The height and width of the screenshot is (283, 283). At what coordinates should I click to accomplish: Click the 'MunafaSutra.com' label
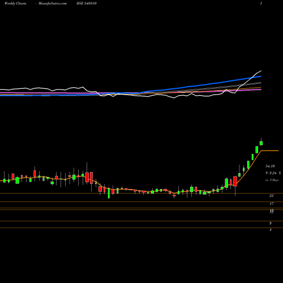click(x=53, y=3)
